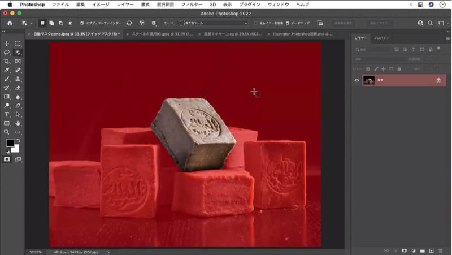Screen dimensions: 452x255
Task: Select the Hand tool
Action: click(18, 123)
